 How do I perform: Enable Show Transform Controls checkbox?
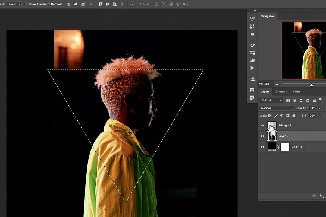(x=25, y=4)
